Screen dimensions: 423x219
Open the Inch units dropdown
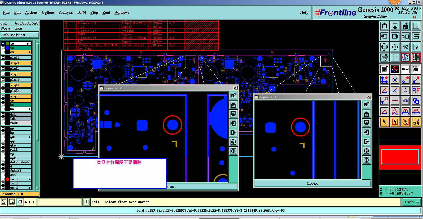tap(411, 202)
